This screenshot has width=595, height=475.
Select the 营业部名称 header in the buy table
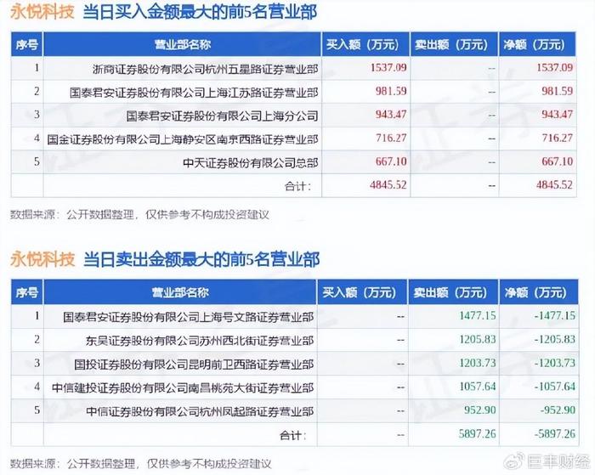[183, 45]
